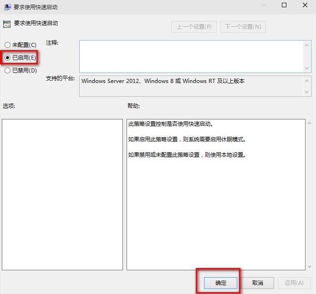Click the 应用(A) button

294,283
